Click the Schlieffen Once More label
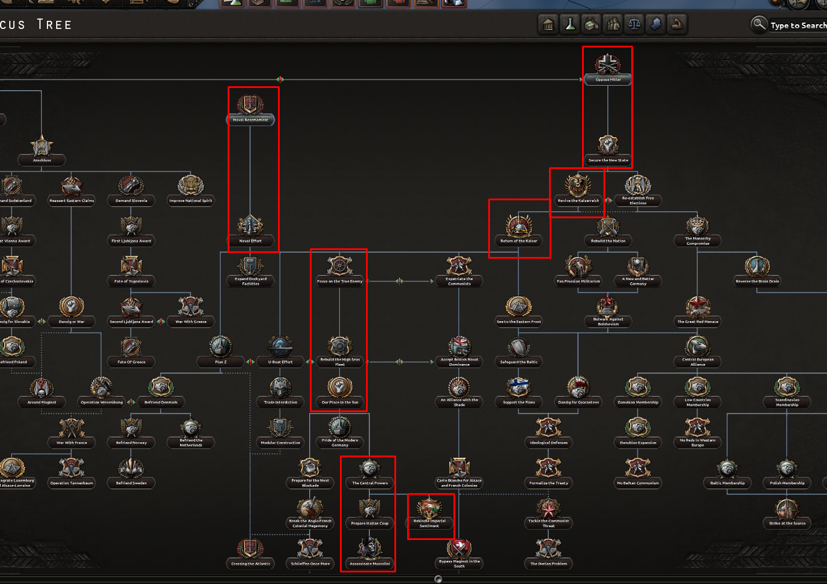This screenshot has width=827, height=584. coord(310,564)
